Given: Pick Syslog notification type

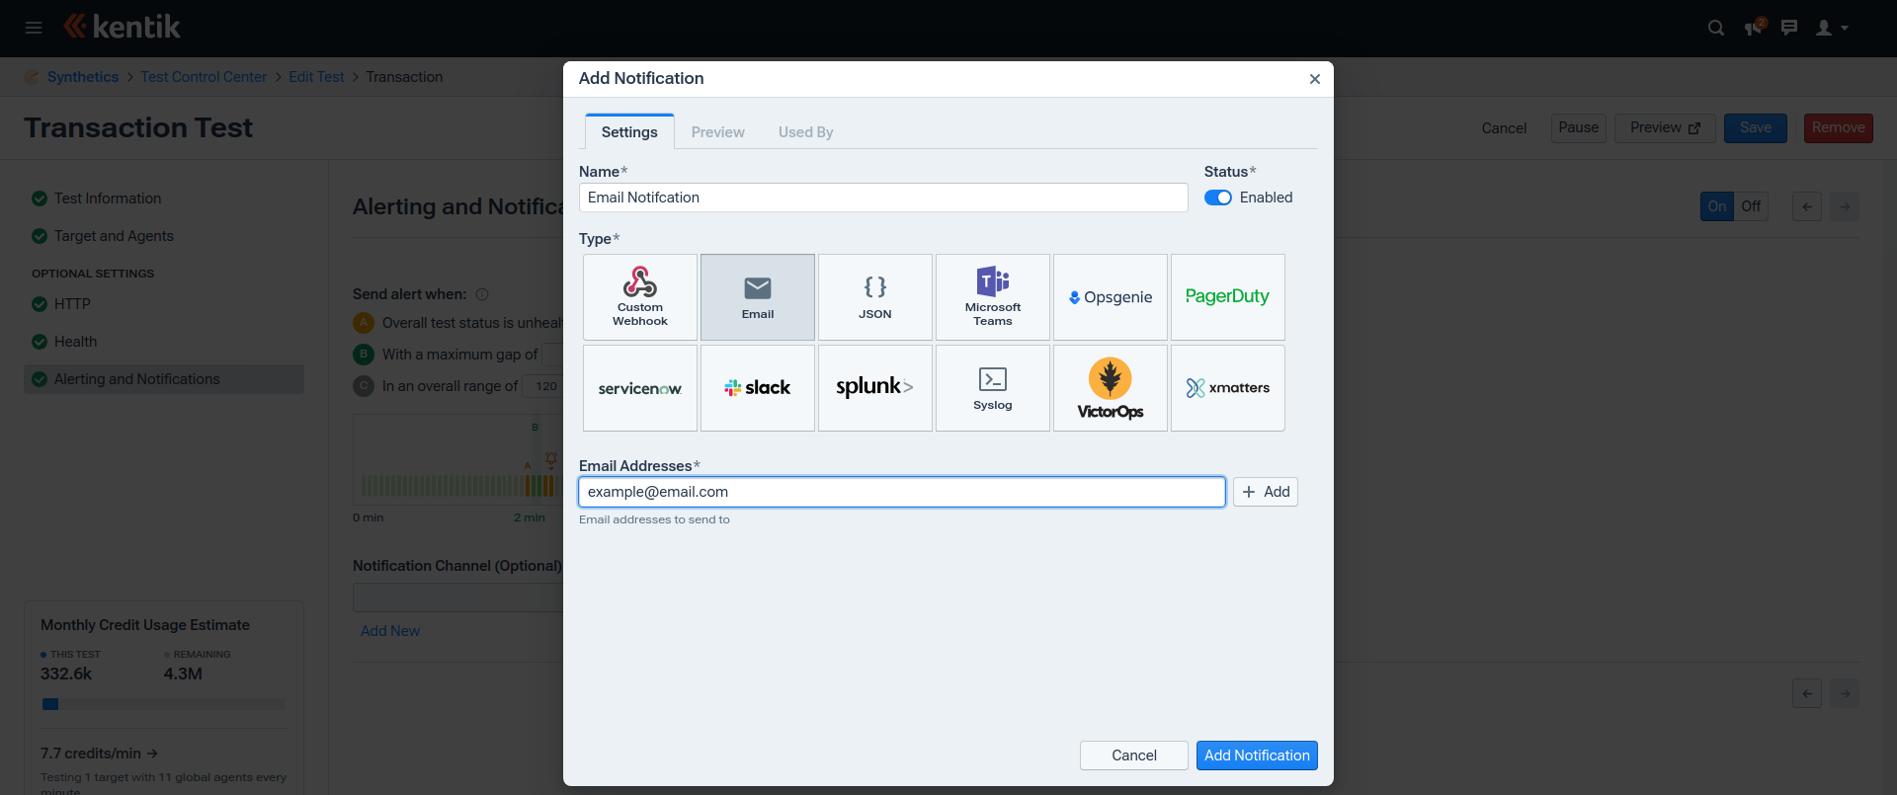Looking at the screenshot, I should (993, 388).
